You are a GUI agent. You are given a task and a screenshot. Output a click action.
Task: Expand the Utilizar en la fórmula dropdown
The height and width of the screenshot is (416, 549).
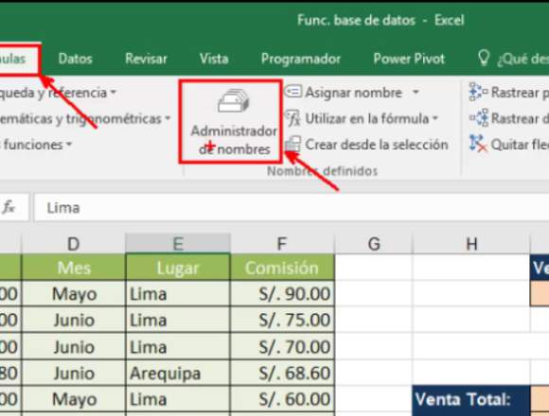coord(435,118)
